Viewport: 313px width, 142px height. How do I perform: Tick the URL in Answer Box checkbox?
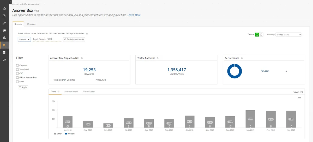click(17, 77)
